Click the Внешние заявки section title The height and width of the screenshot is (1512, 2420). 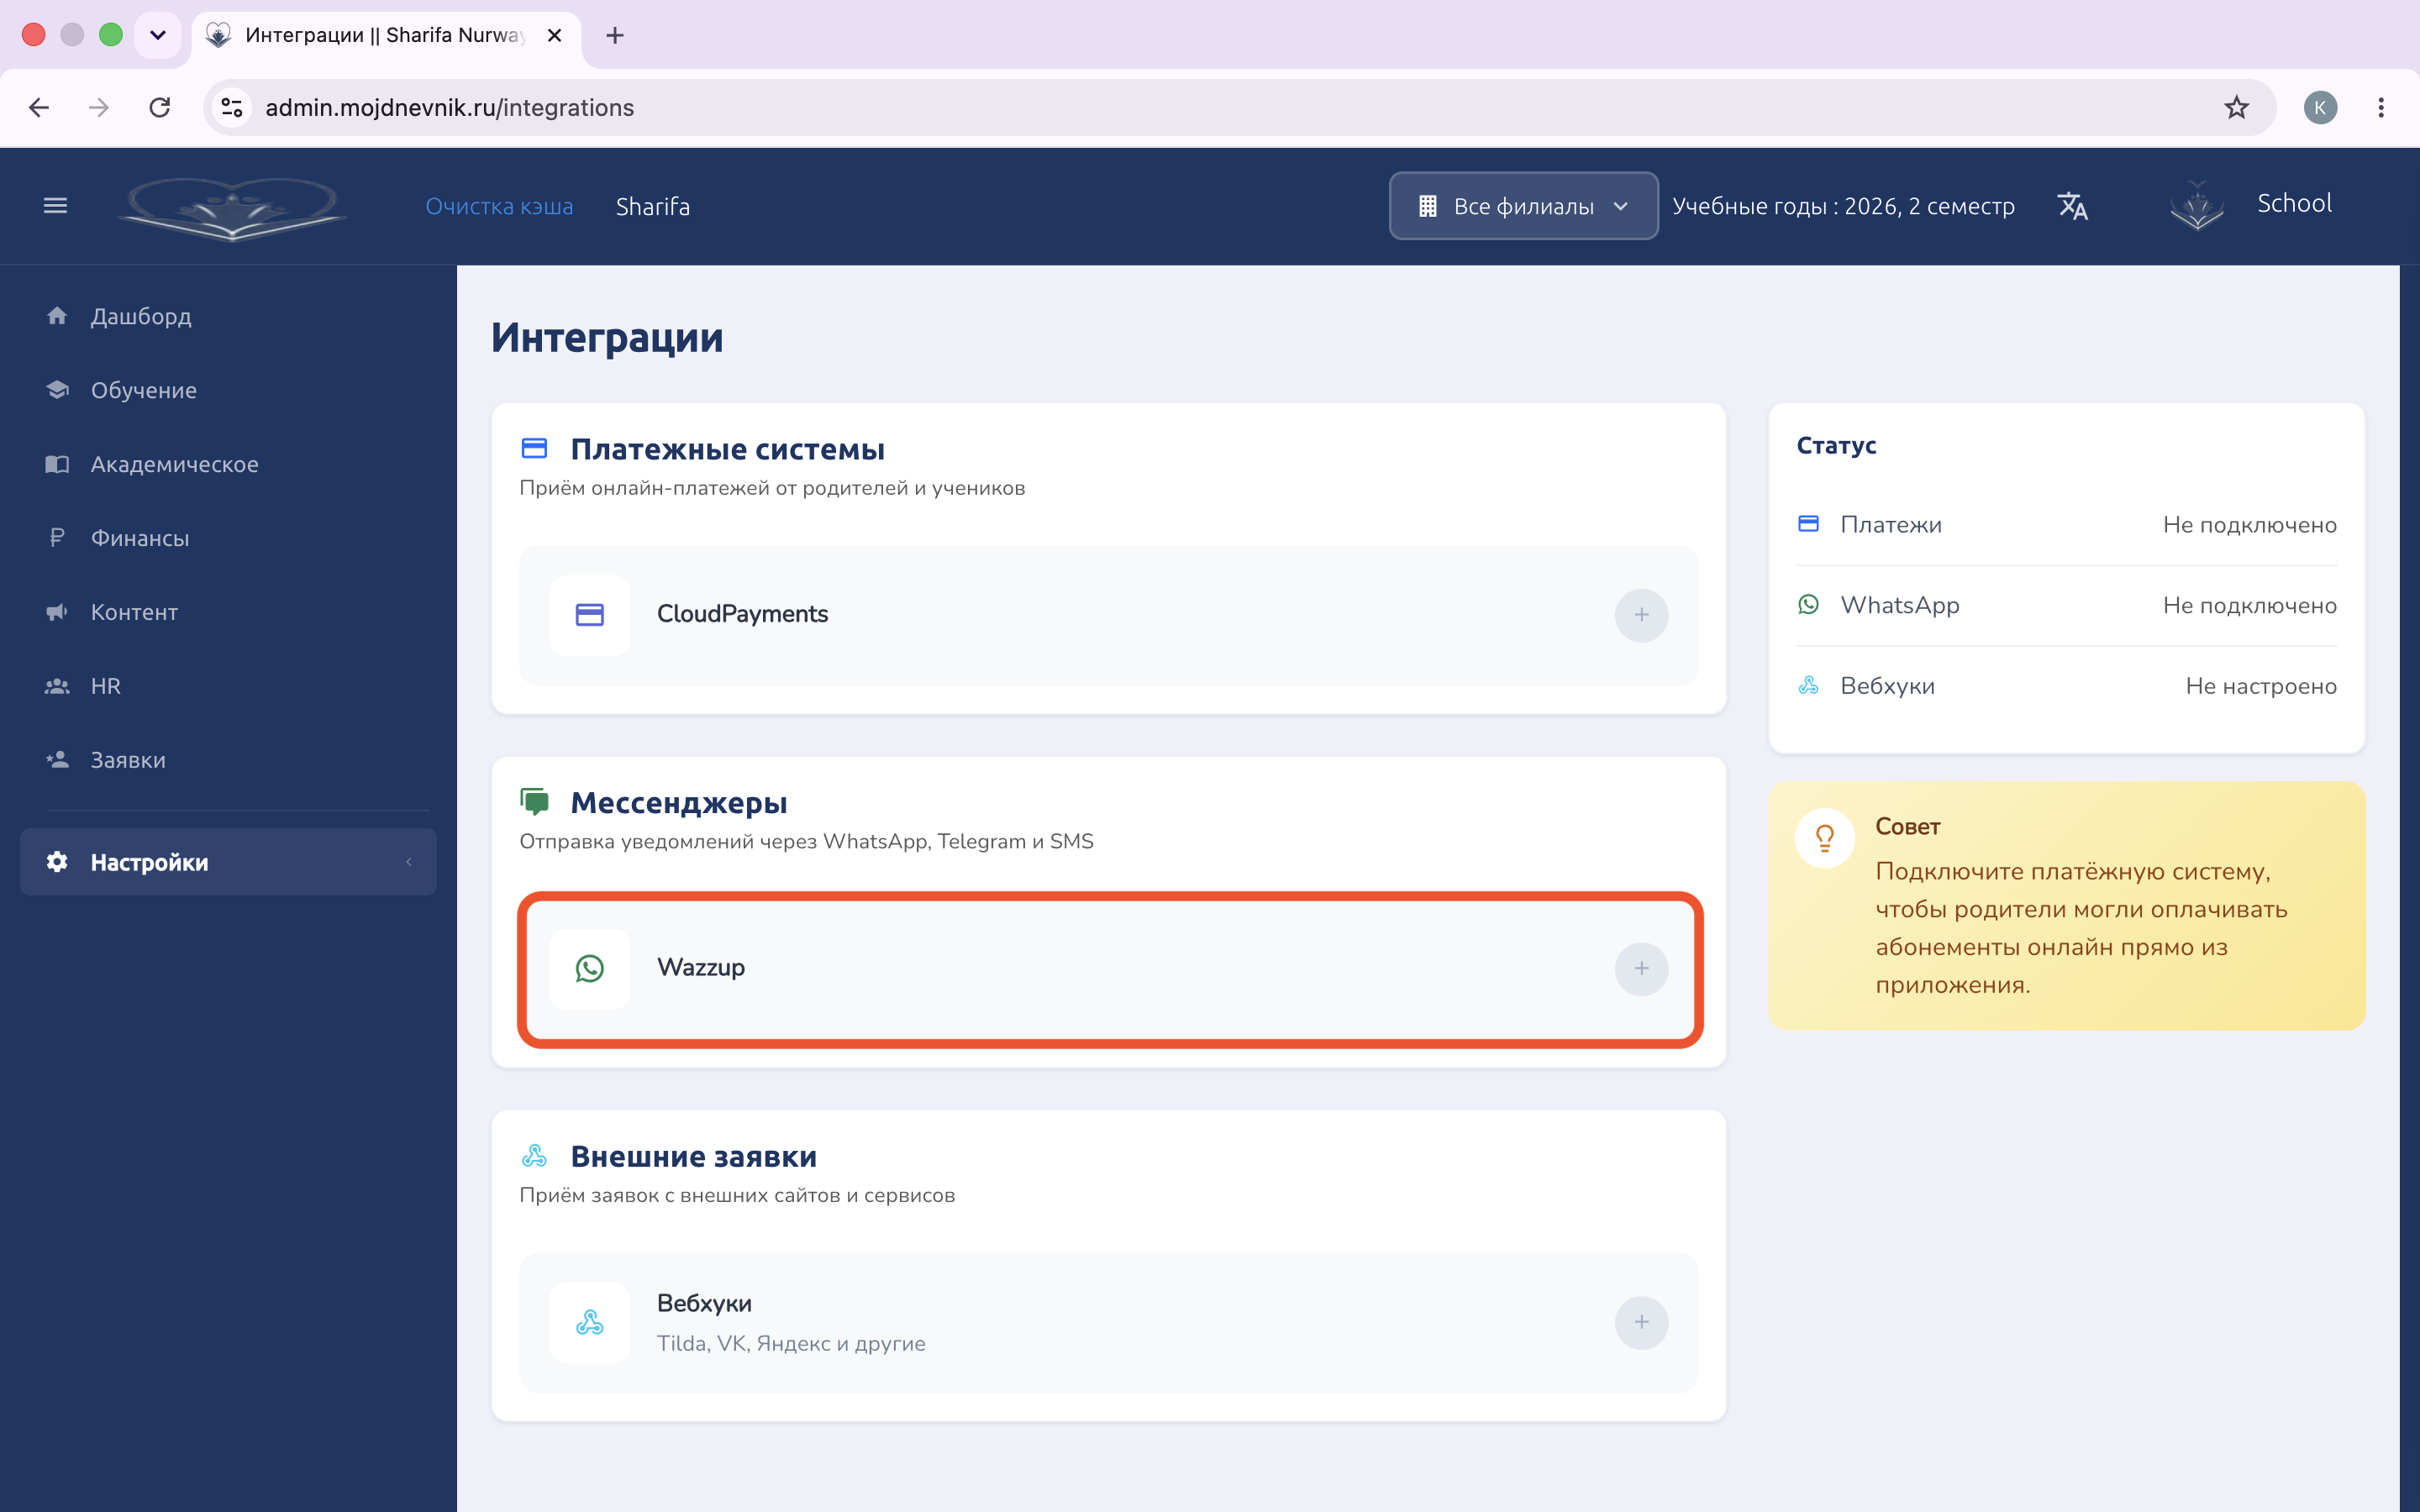click(693, 1156)
